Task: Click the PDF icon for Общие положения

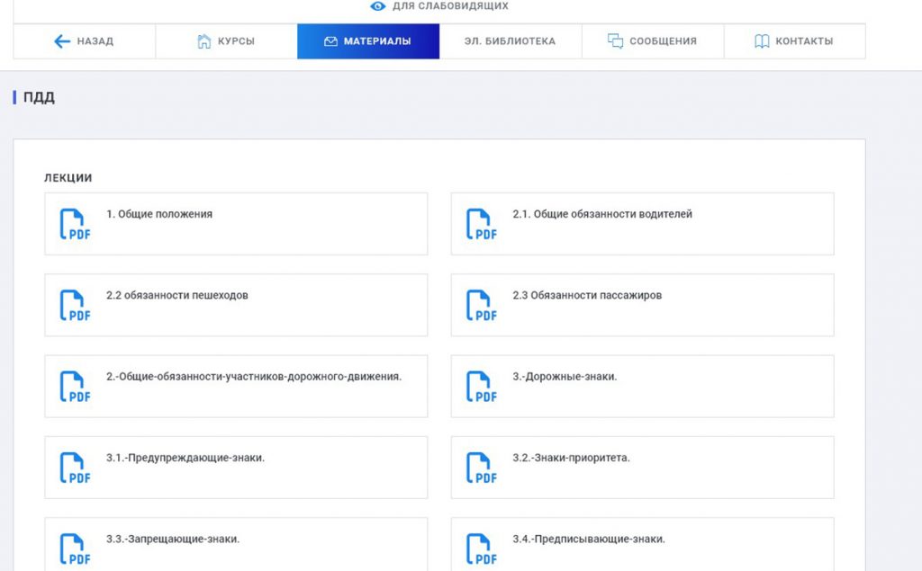Action: pyautogui.click(x=74, y=224)
